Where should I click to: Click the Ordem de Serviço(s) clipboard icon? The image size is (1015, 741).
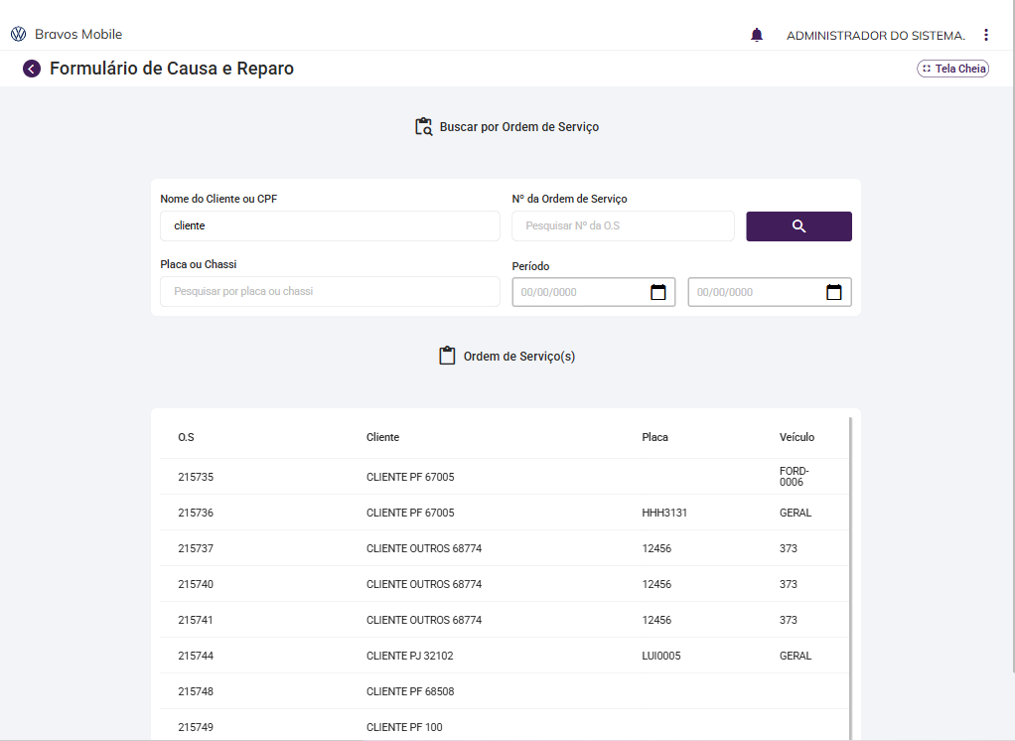click(447, 356)
